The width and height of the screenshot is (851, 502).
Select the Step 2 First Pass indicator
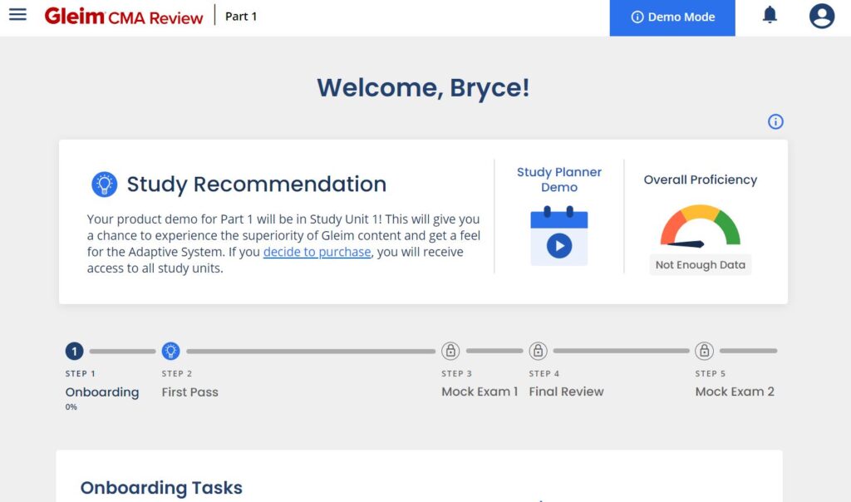[x=171, y=350]
